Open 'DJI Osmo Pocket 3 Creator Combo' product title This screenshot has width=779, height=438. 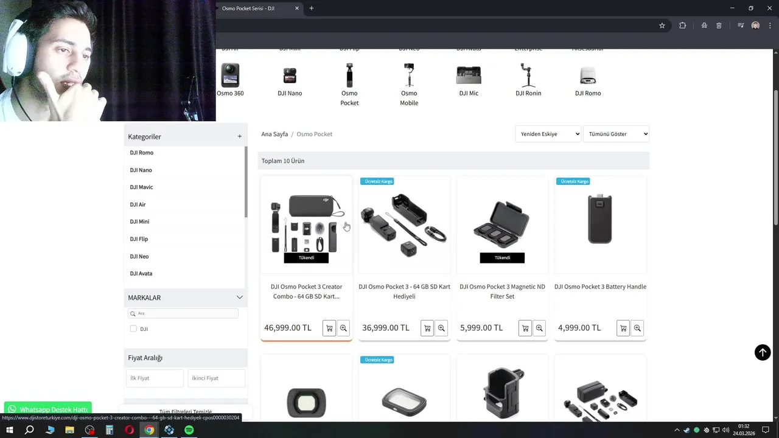307,291
